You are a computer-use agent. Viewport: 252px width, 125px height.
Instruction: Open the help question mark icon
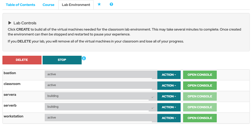coord(111,5)
